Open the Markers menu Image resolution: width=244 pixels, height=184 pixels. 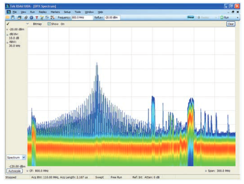click(55, 12)
